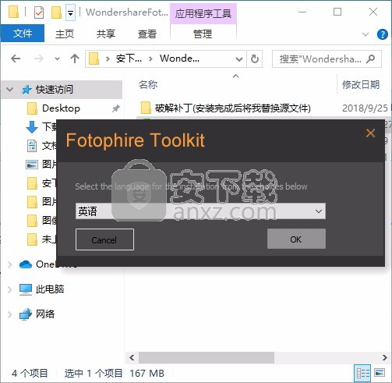
Task: Click the 167 MB status bar text
Action: [x=147, y=374]
